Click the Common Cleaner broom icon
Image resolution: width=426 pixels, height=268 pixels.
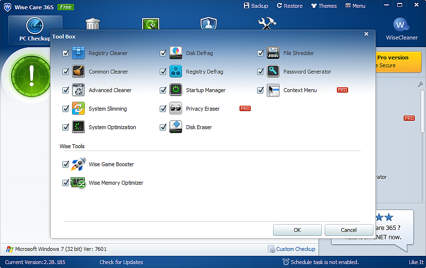[x=78, y=72]
